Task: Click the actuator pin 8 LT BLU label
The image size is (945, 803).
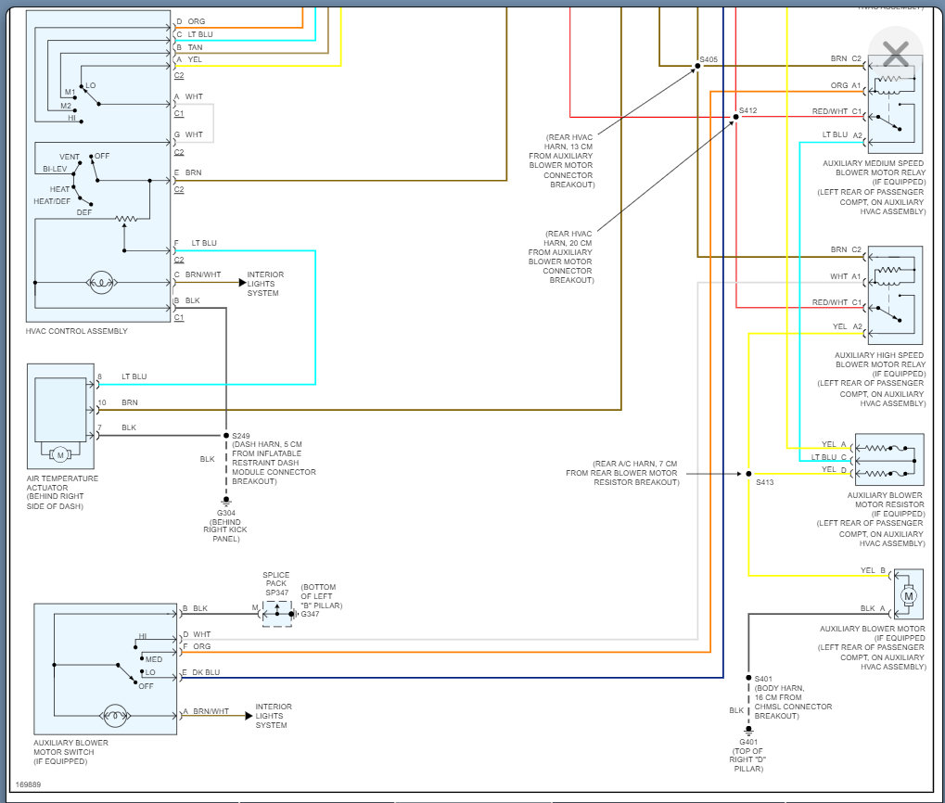Action: [x=122, y=376]
